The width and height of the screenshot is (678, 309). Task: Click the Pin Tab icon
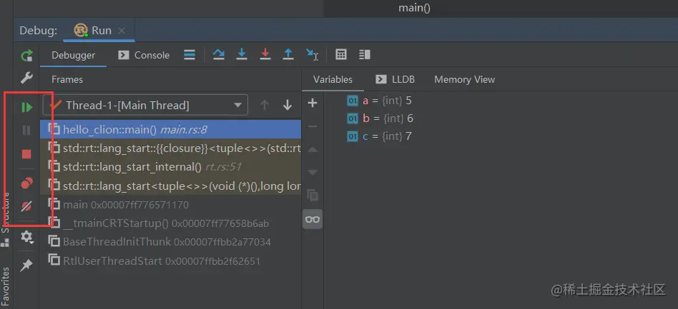[x=26, y=266]
